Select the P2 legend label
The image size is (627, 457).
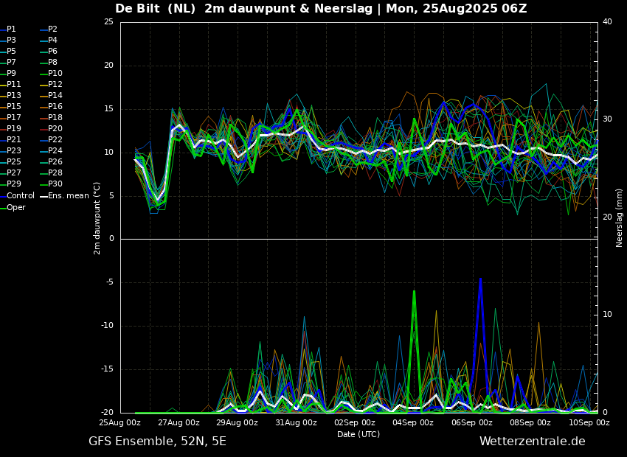click(x=53, y=29)
